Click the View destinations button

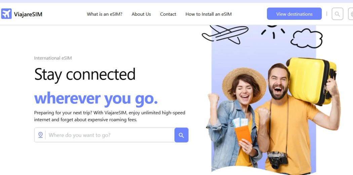pyautogui.click(x=294, y=14)
